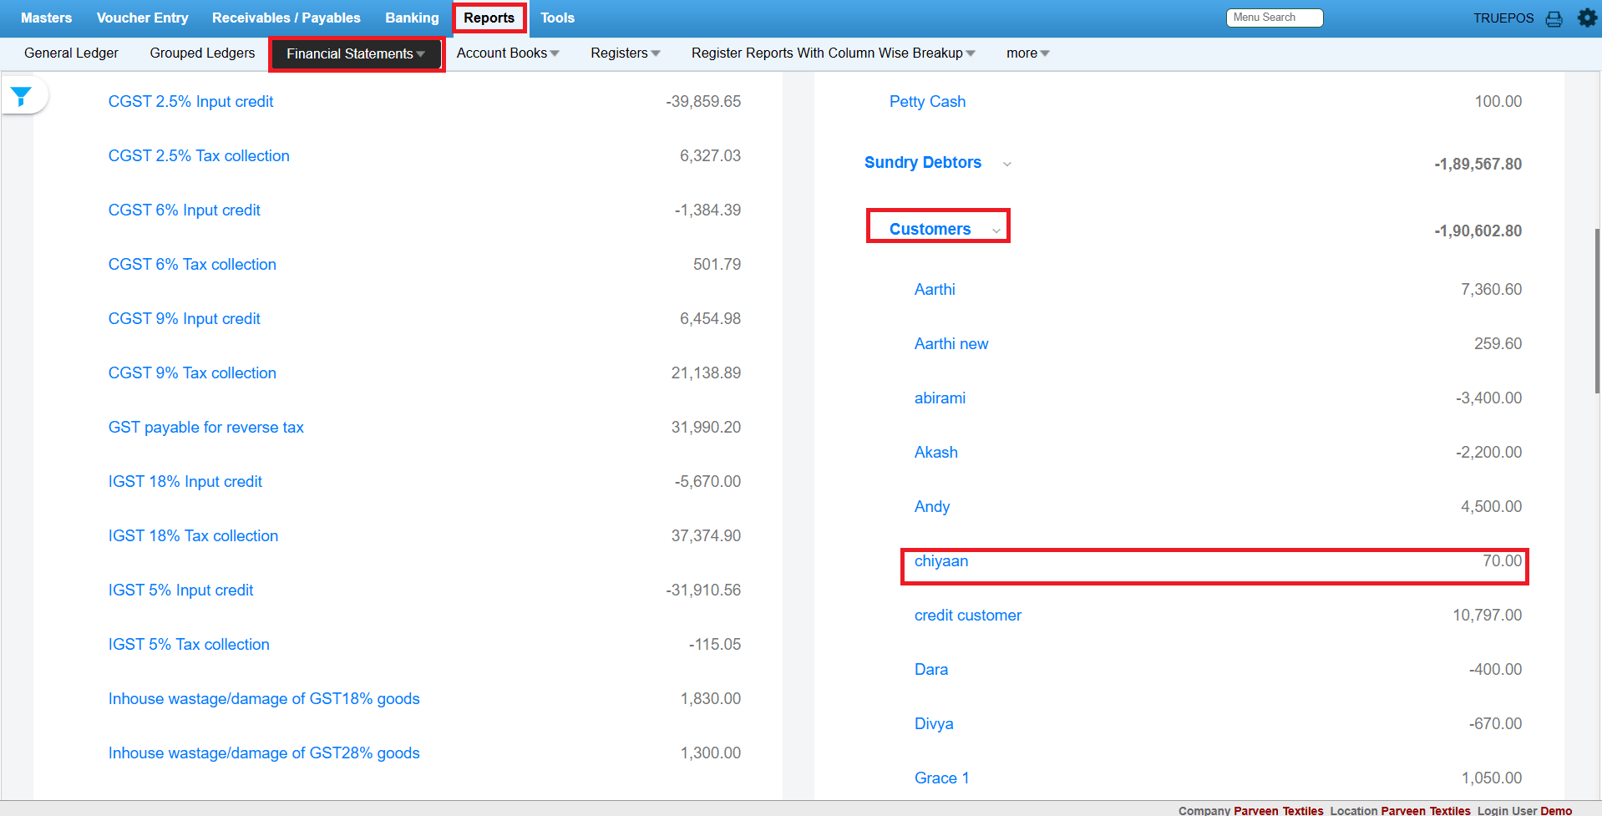1602x816 pixels.
Task: View the IGST 5% Tax collection ledger
Action: point(189,645)
